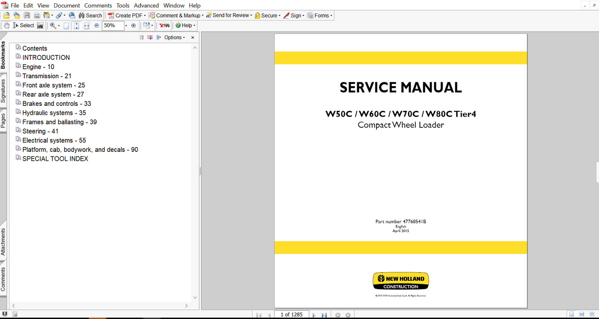Open the Advanced menu

coord(146,5)
